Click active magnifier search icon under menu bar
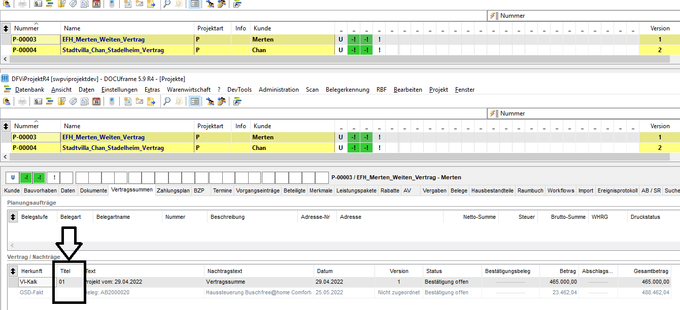The image size is (680, 310). pos(166,101)
